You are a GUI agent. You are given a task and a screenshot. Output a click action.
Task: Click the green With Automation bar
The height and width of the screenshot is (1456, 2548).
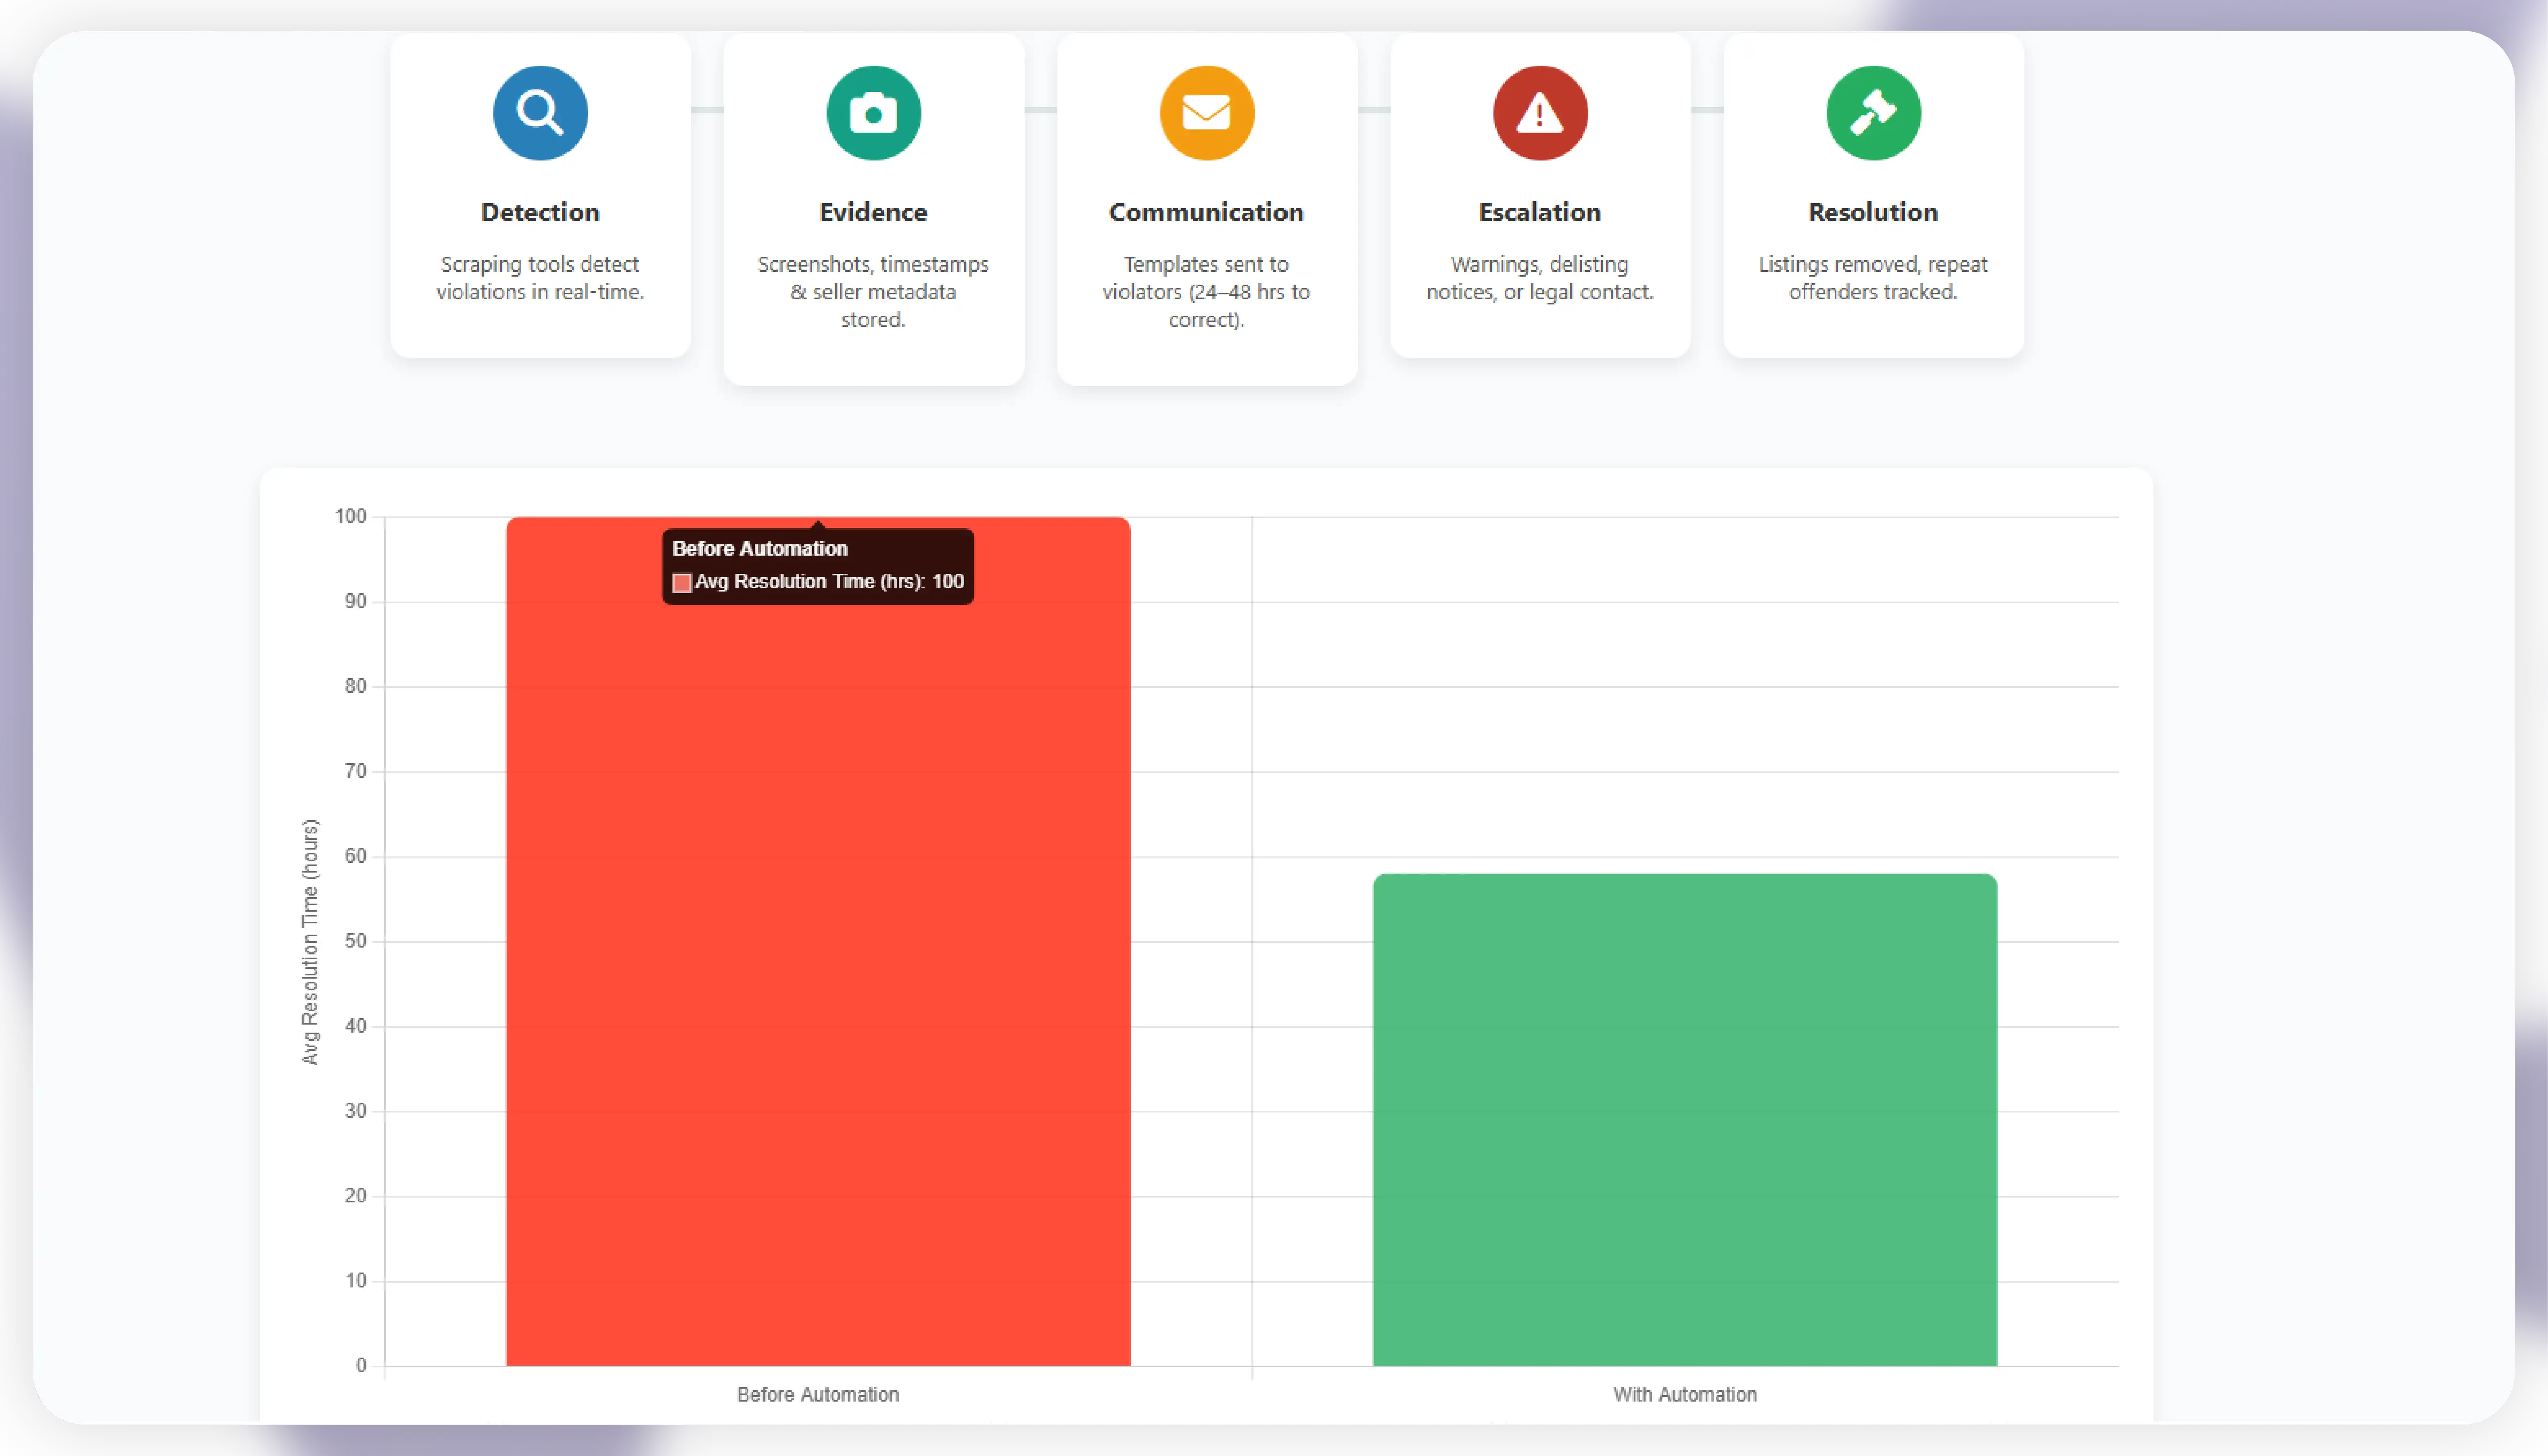pyautogui.click(x=1685, y=1120)
